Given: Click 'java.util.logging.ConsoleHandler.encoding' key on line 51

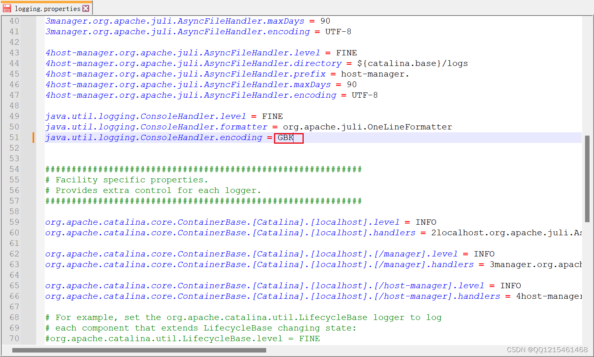Looking at the screenshot, I should pyautogui.click(x=154, y=138).
